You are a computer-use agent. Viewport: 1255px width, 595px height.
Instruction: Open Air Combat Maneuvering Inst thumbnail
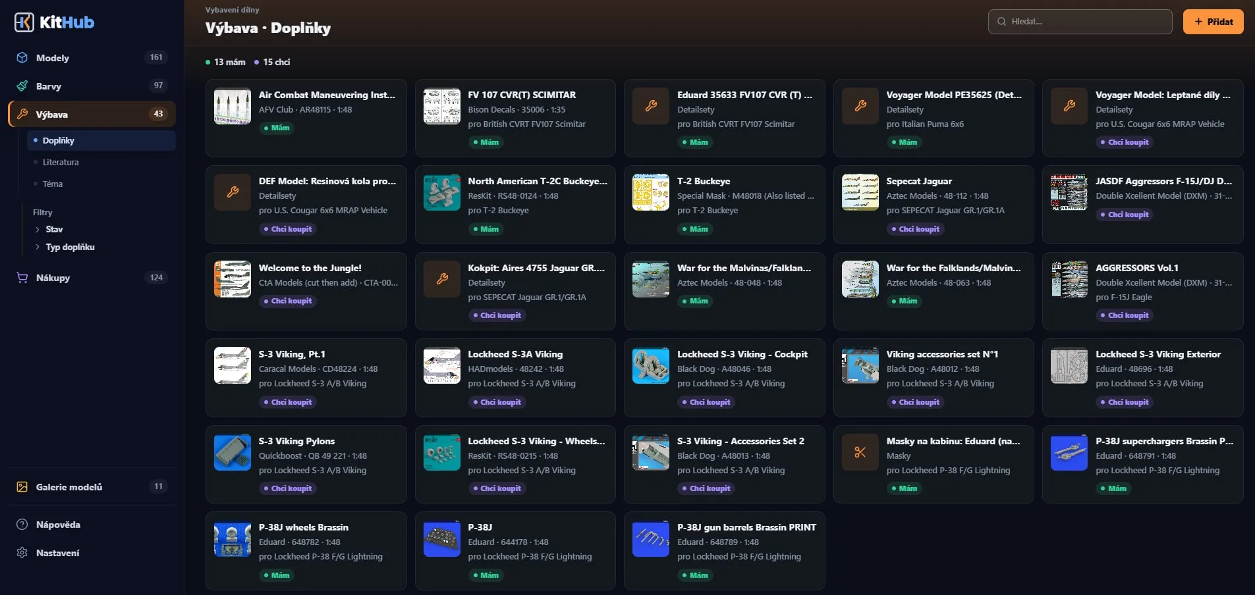[x=233, y=106]
